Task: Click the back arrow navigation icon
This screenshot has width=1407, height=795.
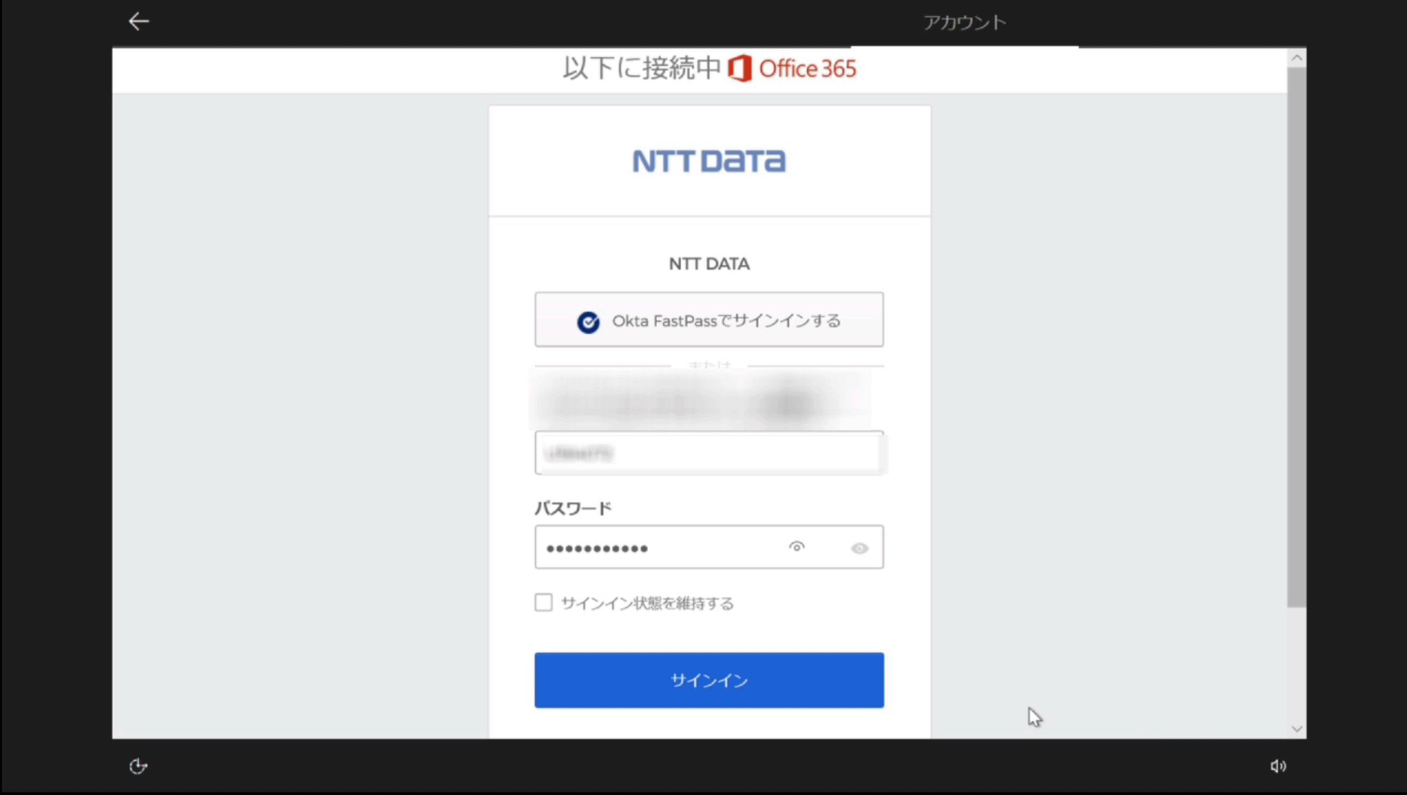Action: tap(138, 21)
